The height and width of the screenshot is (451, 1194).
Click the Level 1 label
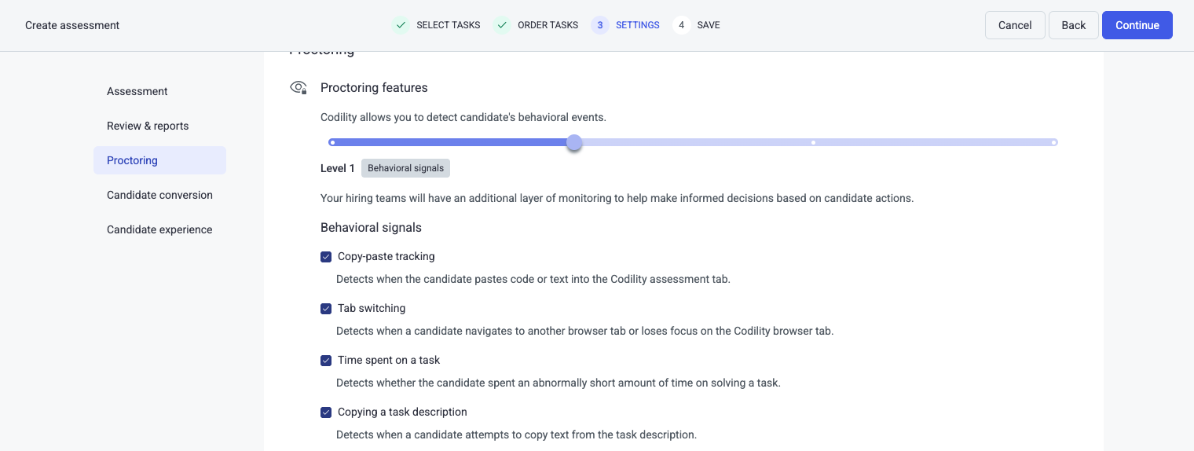click(338, 168)
